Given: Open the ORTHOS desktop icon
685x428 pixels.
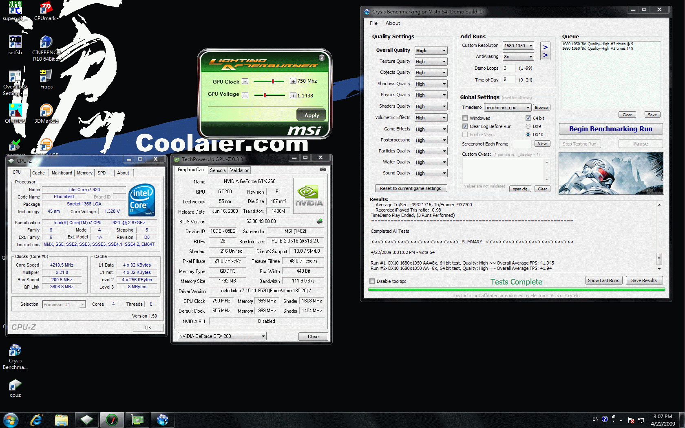Looking at the screenshot, I should point(15,113).
